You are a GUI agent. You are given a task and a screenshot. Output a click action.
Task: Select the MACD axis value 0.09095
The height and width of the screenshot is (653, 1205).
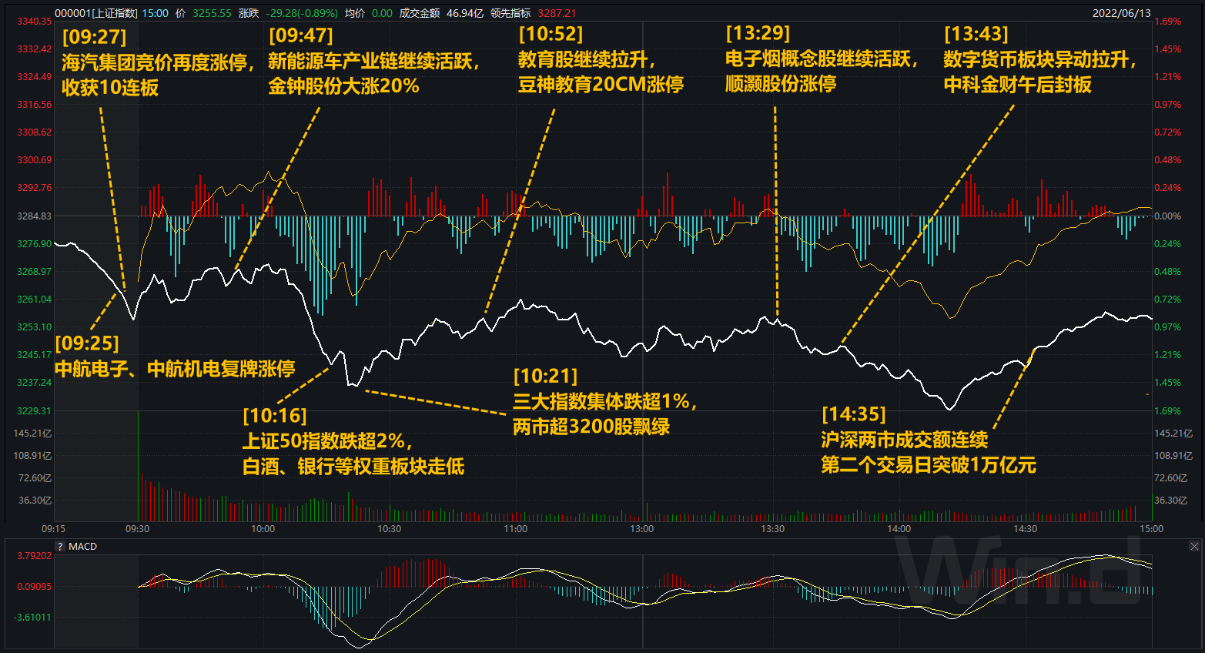pyautogui.click(x=35, y=587)
